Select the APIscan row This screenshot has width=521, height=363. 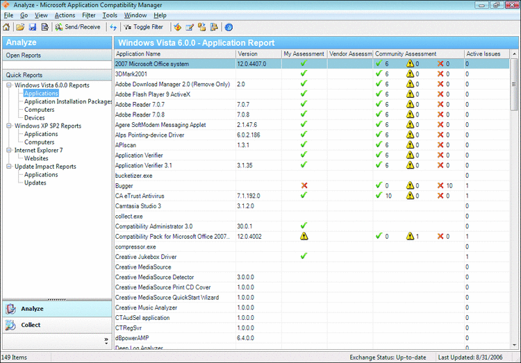tap(312, 145)
